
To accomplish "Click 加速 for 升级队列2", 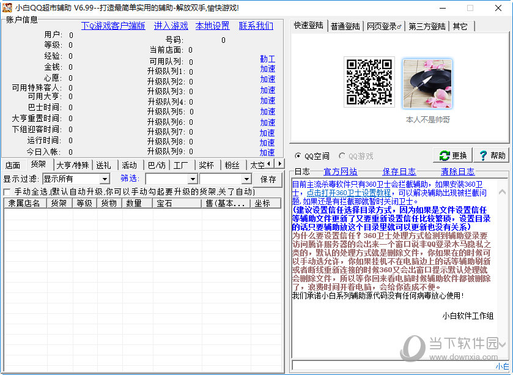I will [x=267, y=80].
